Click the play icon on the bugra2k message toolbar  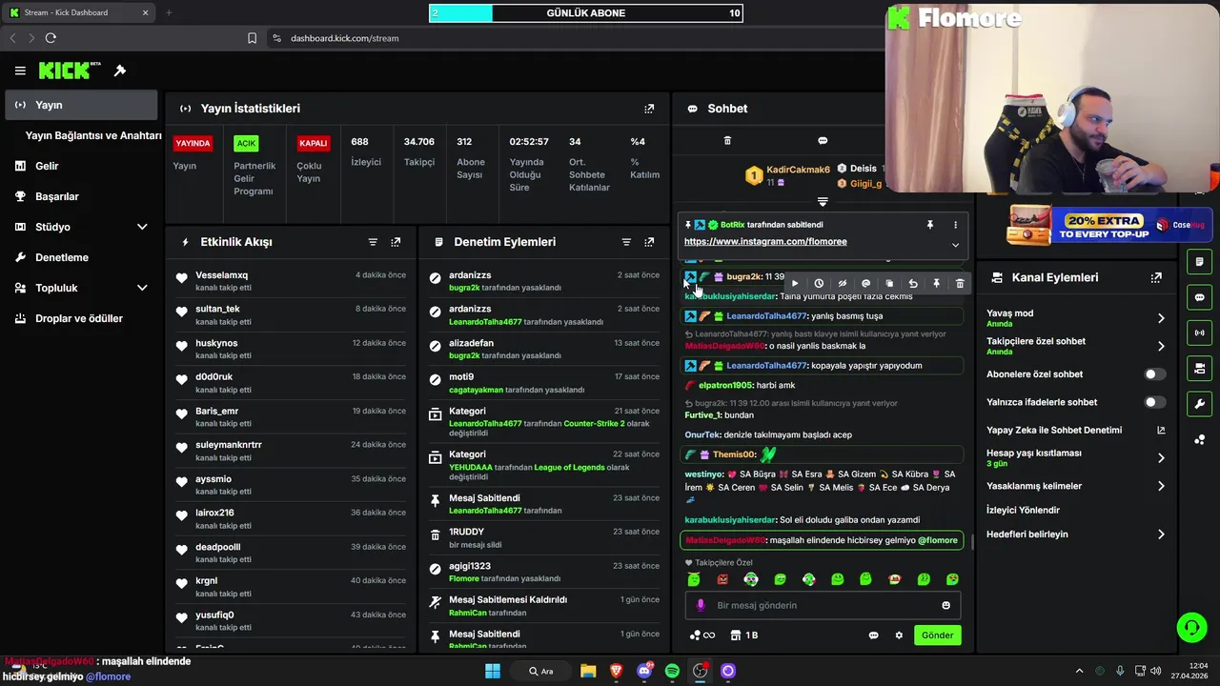(795, 283)
